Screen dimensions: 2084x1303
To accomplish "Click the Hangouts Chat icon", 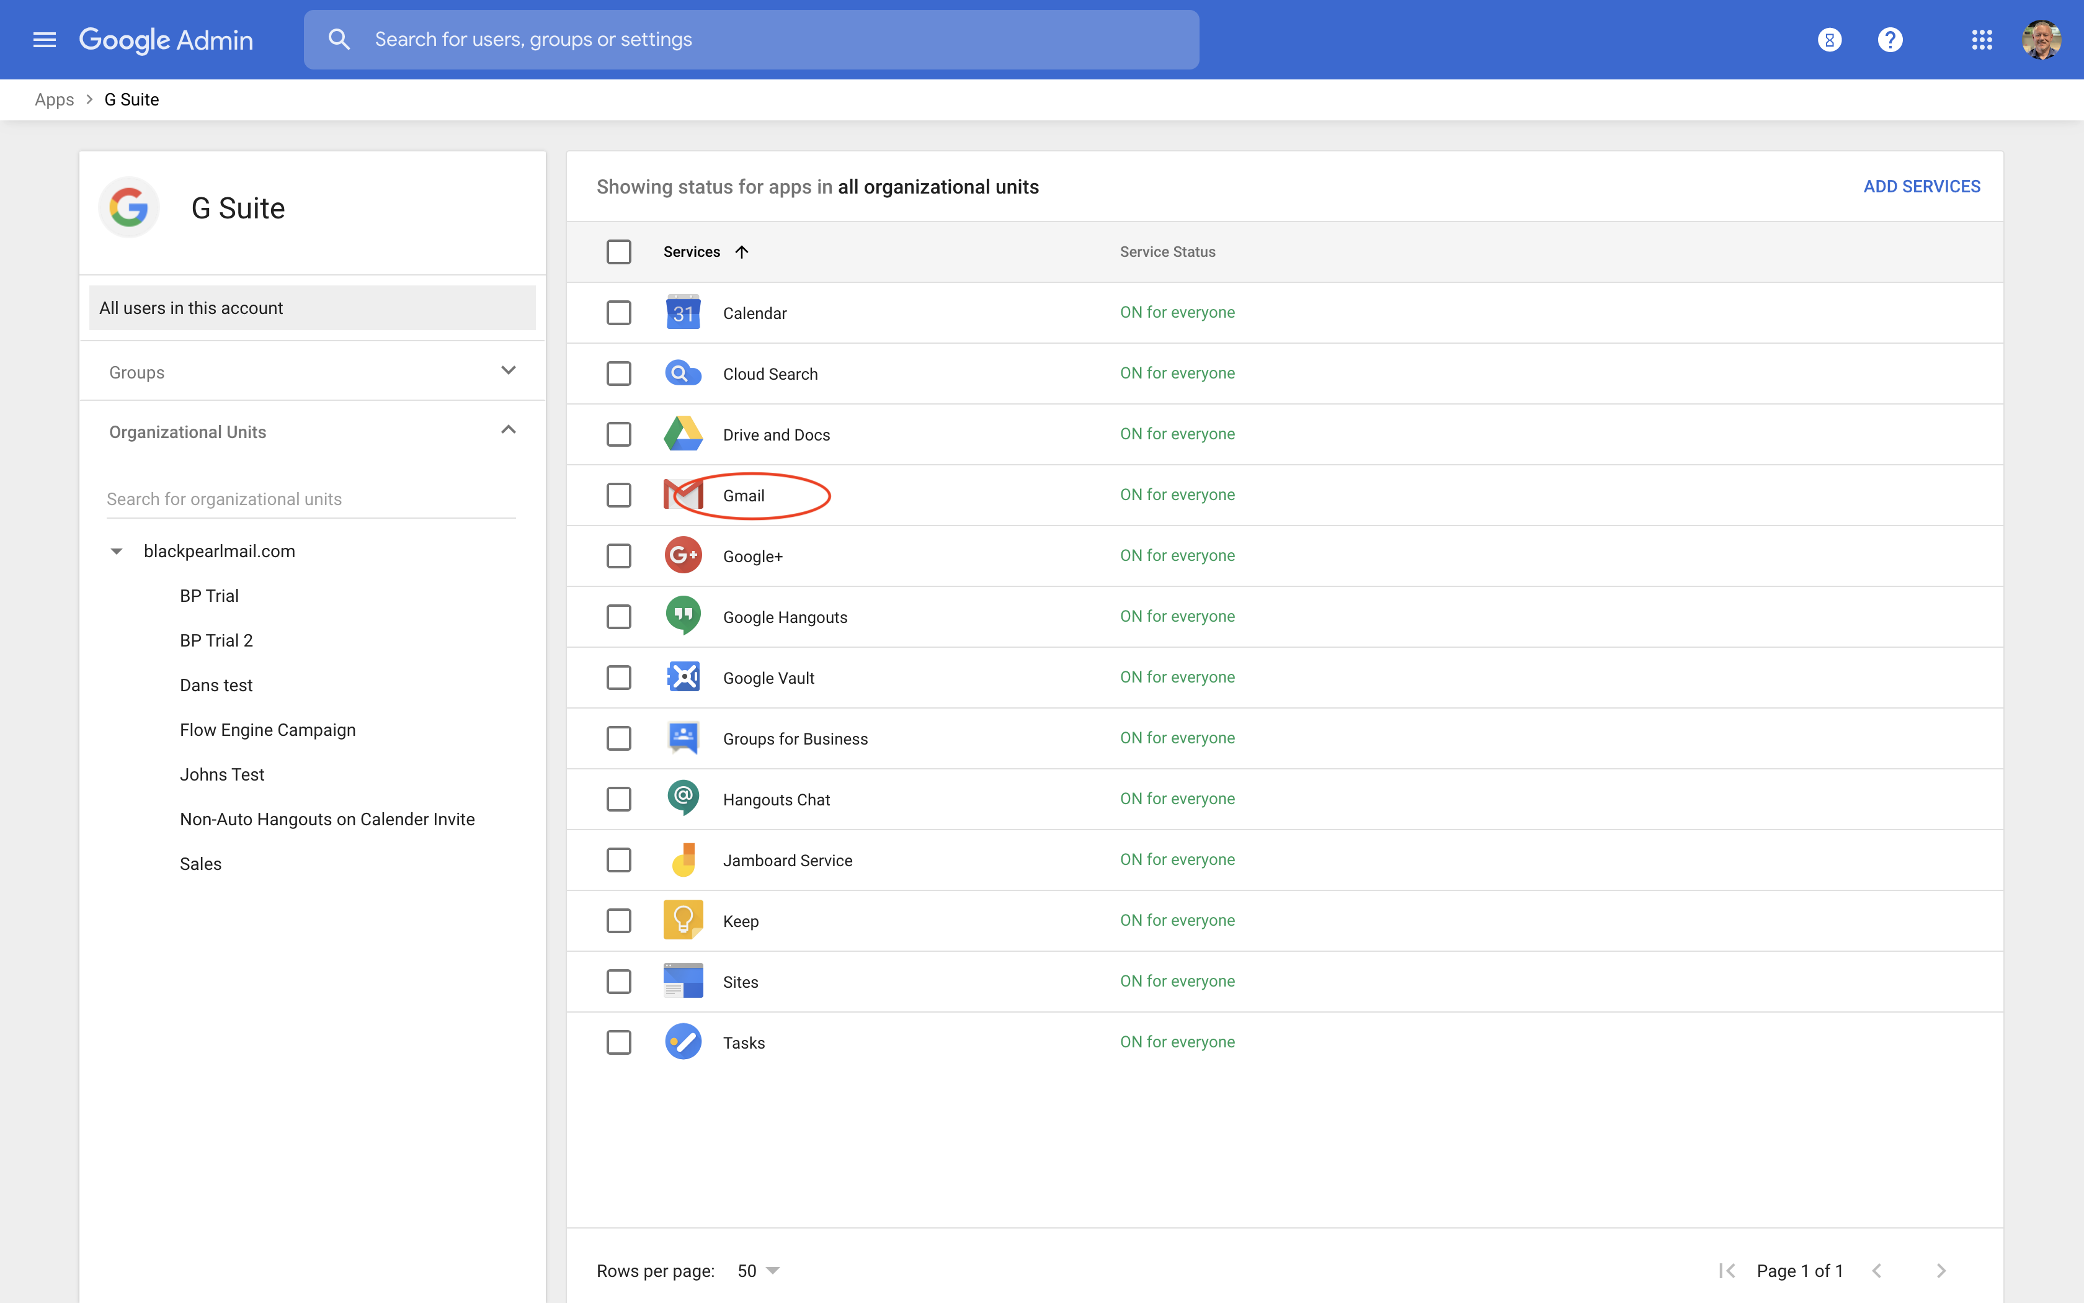I will 683,799.
